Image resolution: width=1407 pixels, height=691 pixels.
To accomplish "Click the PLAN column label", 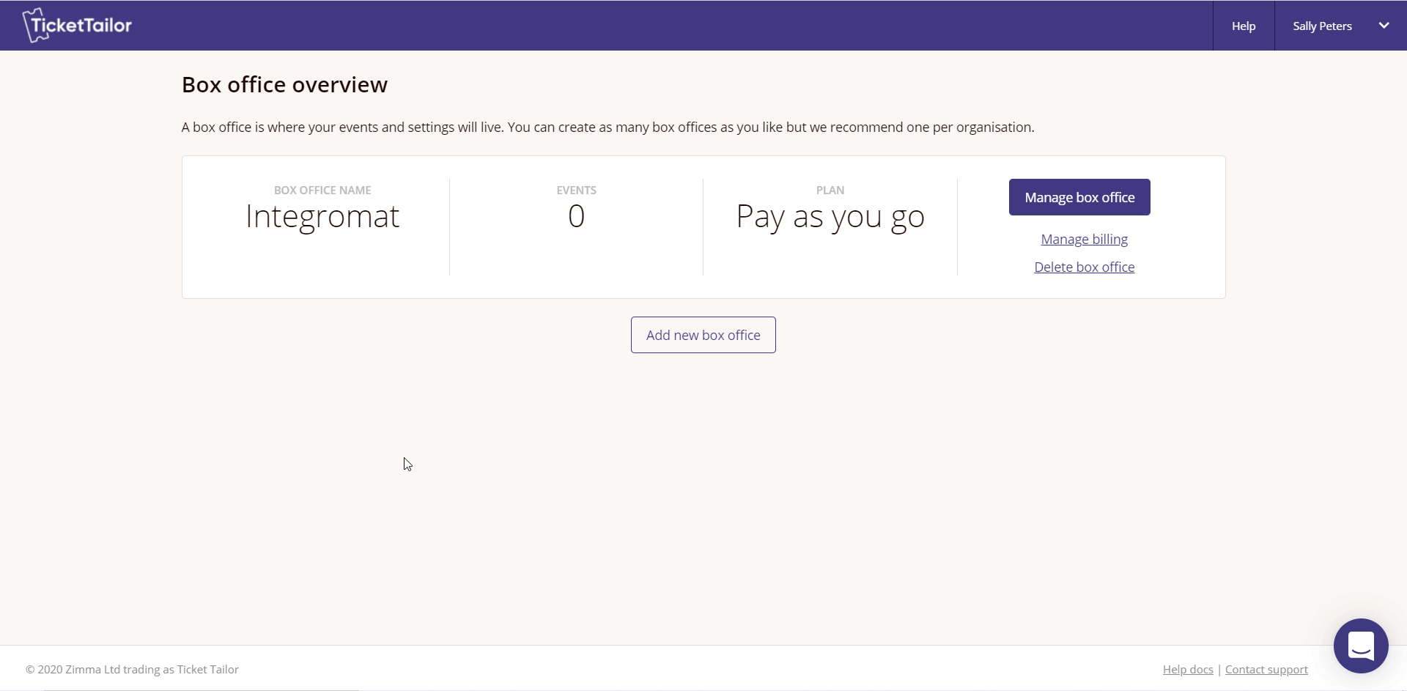I will click(x=830, y=191).
